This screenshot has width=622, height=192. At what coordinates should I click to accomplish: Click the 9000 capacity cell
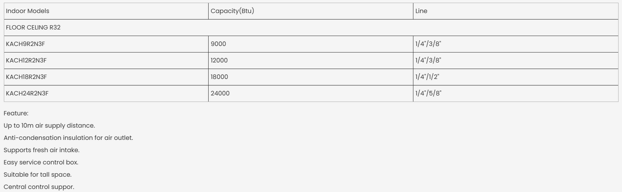coord(219,44)
